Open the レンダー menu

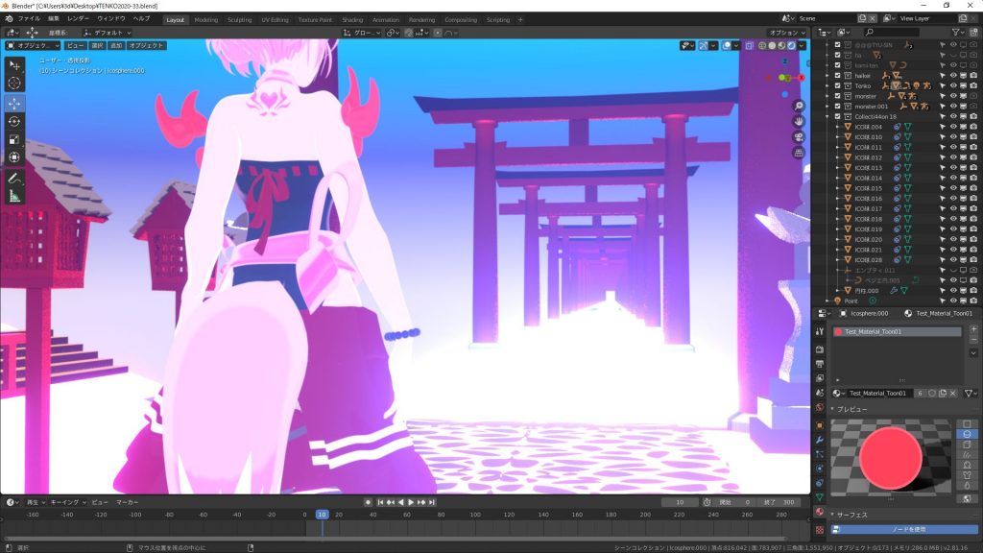pyautogui.click(x=79, y=19)
